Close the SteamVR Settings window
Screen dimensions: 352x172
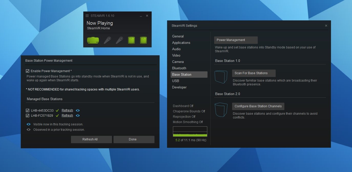click(326, 26)
